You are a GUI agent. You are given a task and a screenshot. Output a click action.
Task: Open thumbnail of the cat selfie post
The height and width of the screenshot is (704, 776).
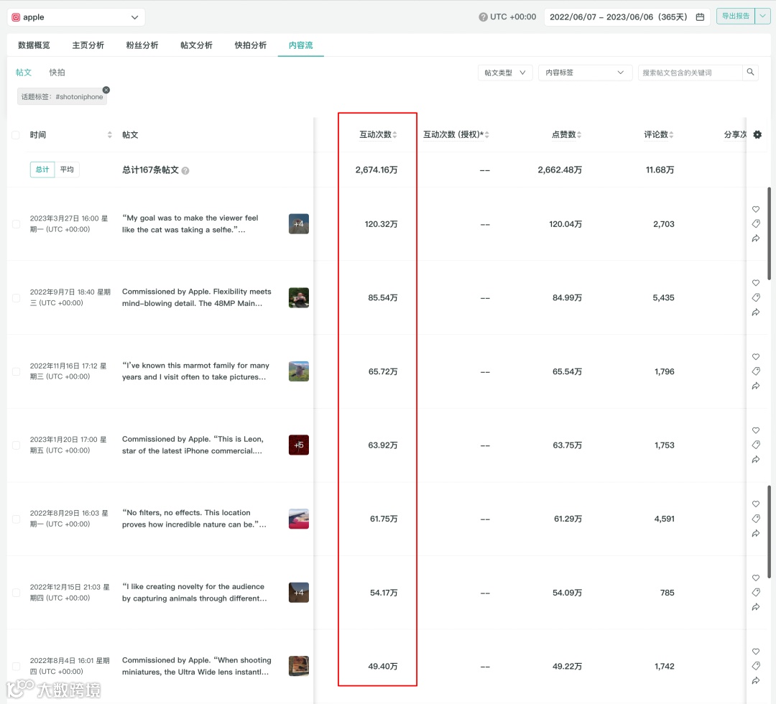click(299, 224)
